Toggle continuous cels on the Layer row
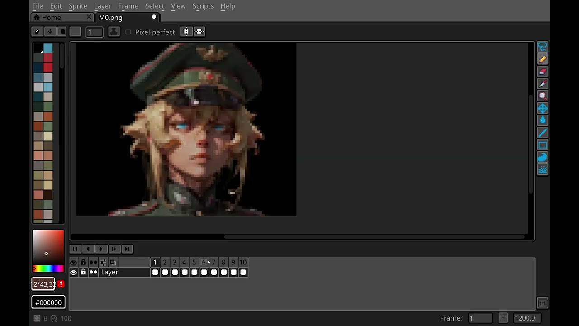 93,272
